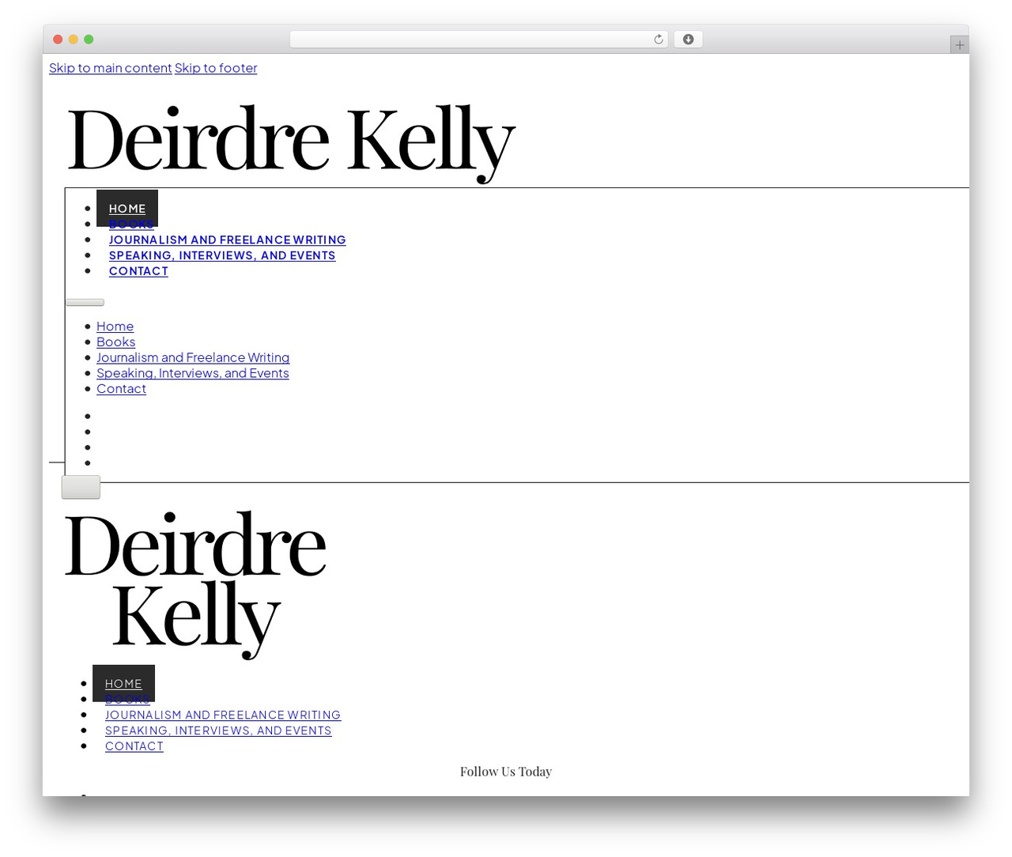This screenshot has height=857, width=1012.
Task: Open the title-case "Contact" link
Action: 122,389
